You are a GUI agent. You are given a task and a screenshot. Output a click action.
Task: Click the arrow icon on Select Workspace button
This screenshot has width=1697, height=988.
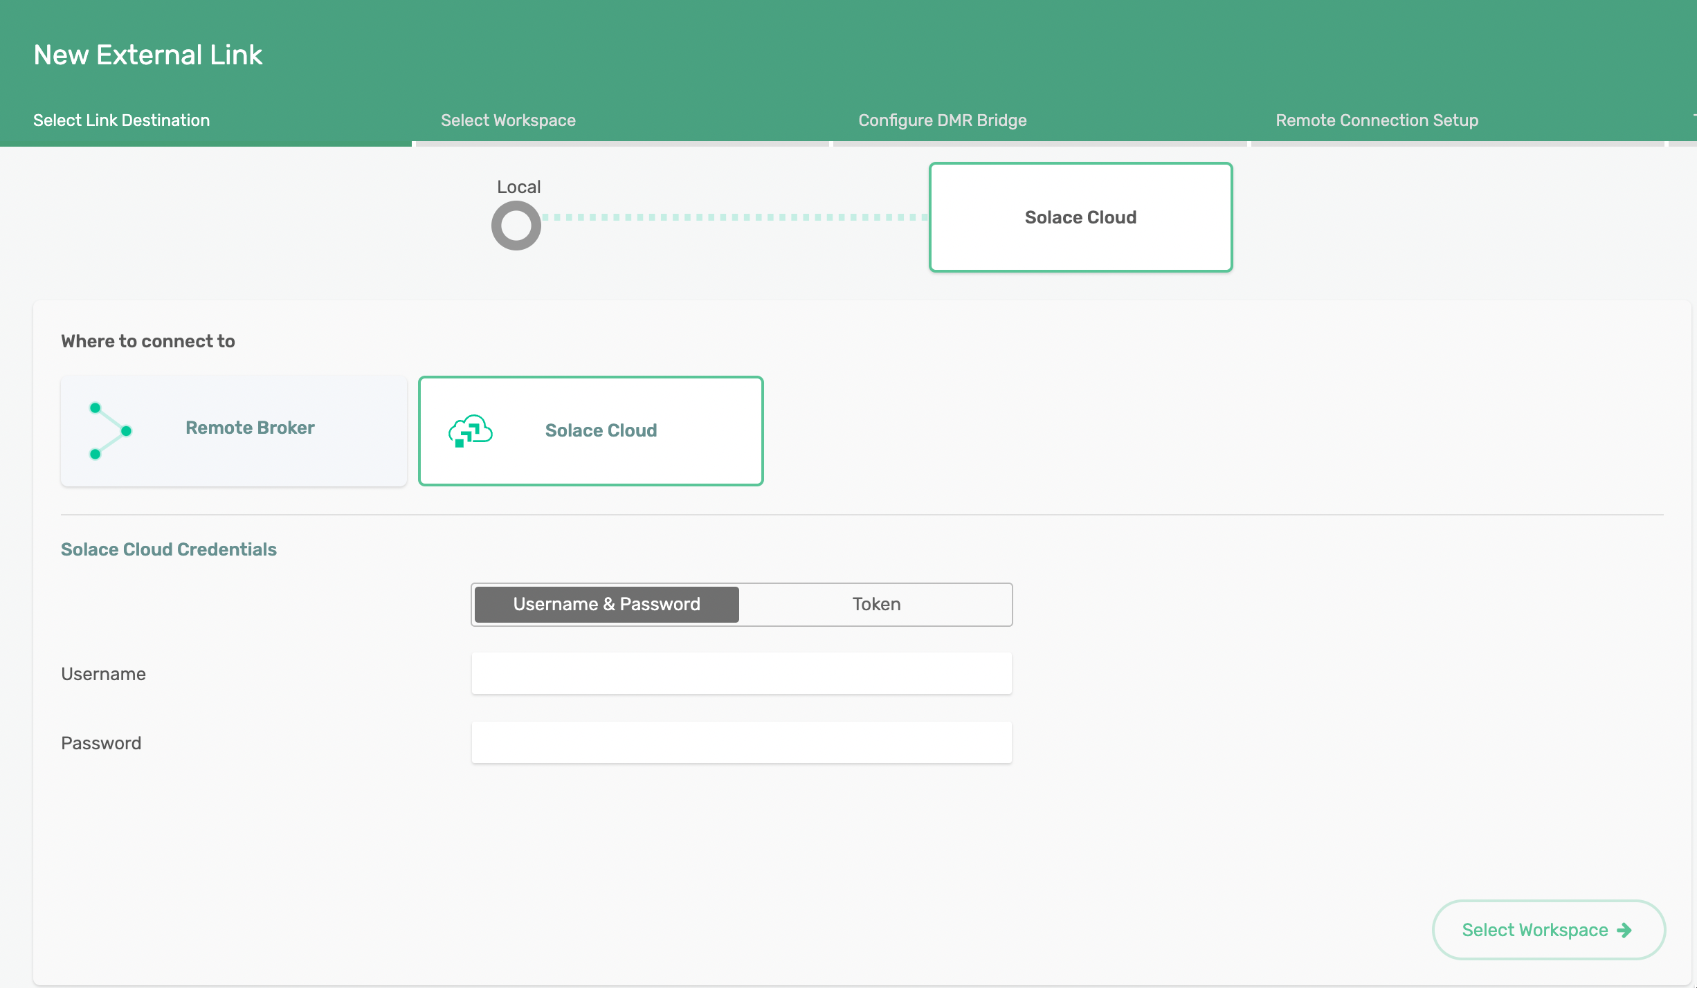1624,929
